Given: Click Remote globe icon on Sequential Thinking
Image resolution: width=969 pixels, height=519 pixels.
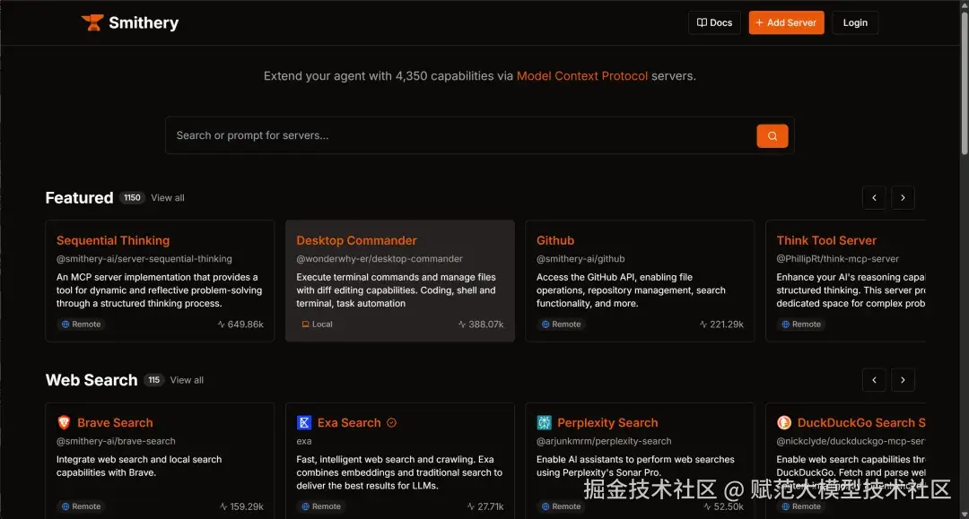Looking at the screenshot, I should [65, 324].
